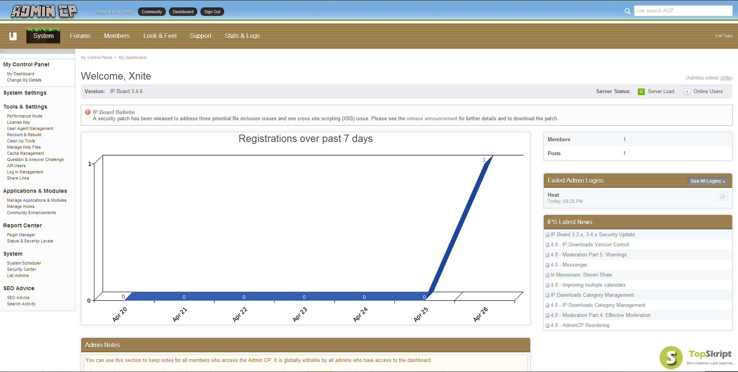
Task: Click document icon beside AdminCP Reordering news
Action: pos(547,325)
